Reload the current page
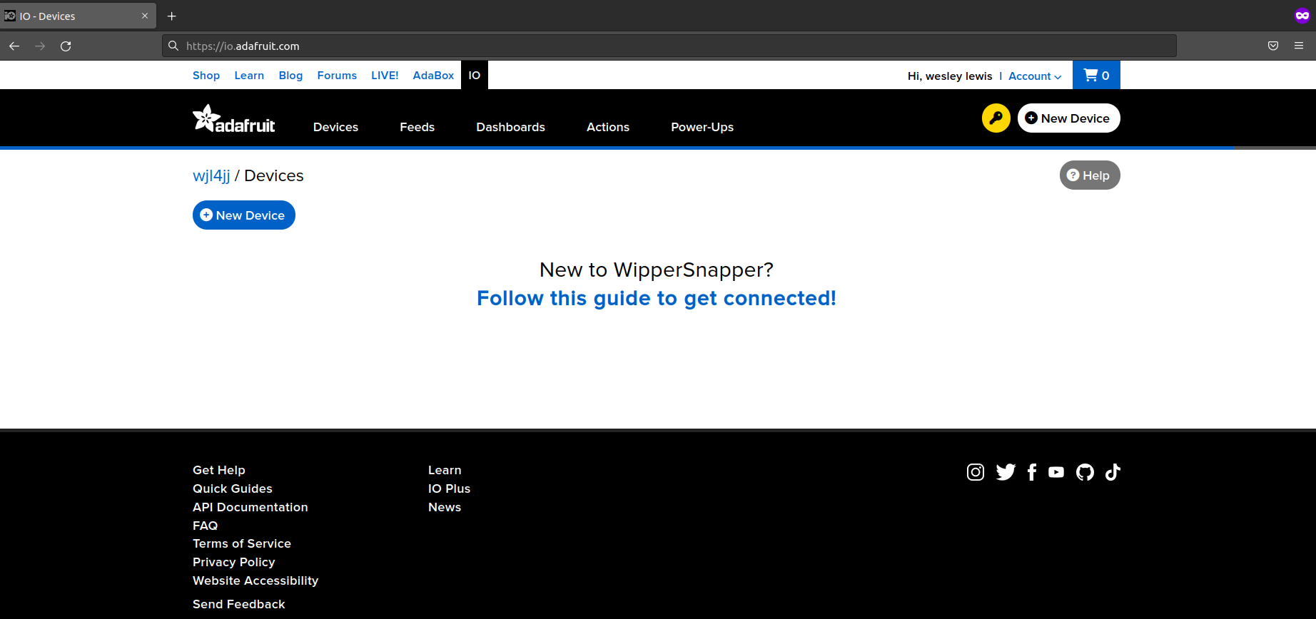The image size is (1316, 619). tap(66, 46)
